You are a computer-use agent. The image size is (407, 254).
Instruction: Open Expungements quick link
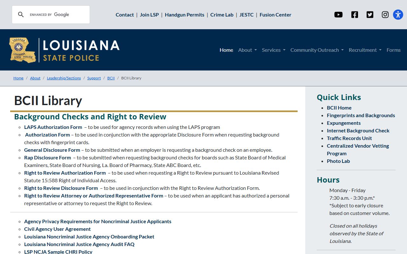344,123
